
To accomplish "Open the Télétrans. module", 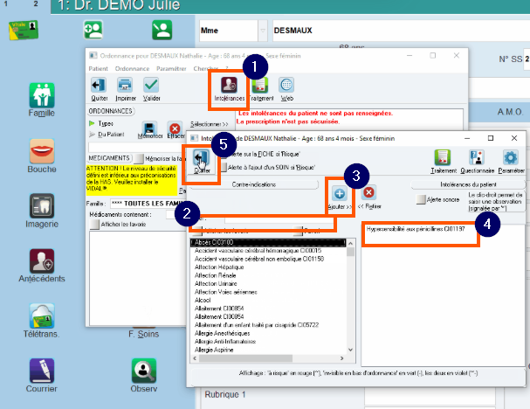I will pos(42,321).
